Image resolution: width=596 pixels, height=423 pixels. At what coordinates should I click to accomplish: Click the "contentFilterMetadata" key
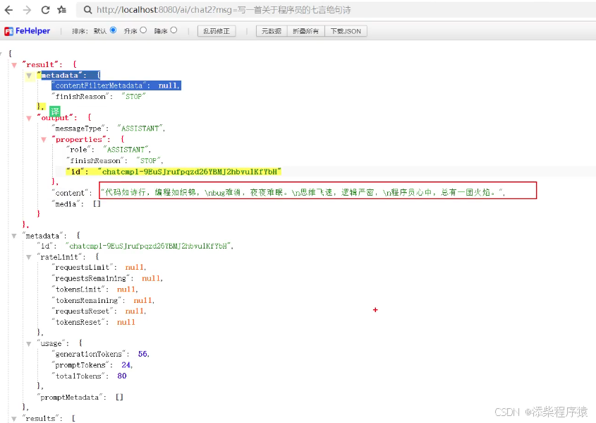point(99,85)
